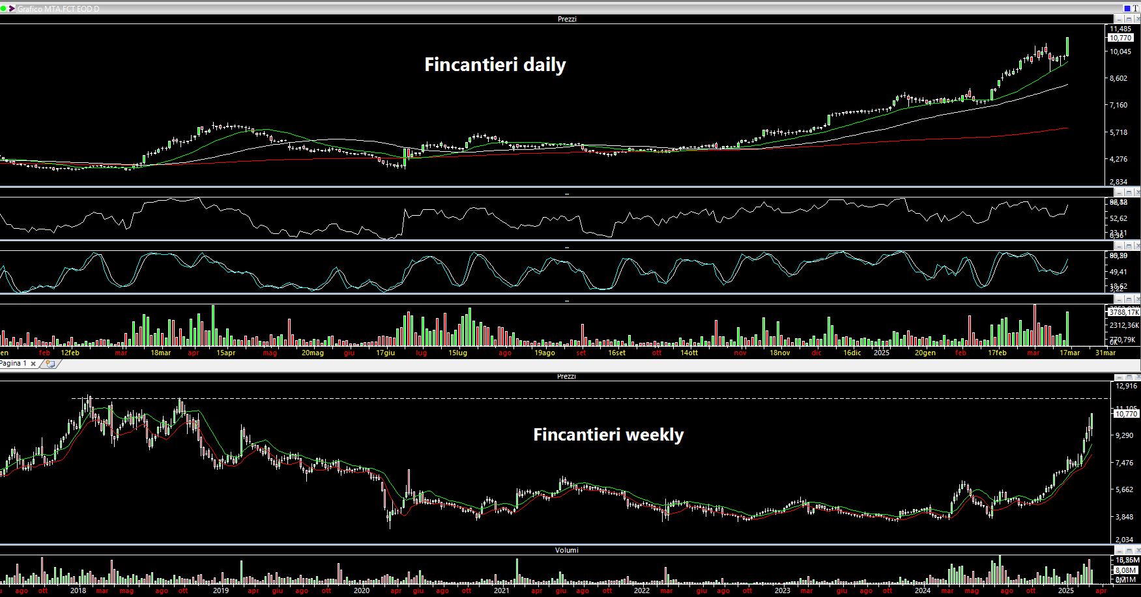1141x597 pixels.
Task: Click the 8,08M value on Volumi axis
Action: 1125,570
